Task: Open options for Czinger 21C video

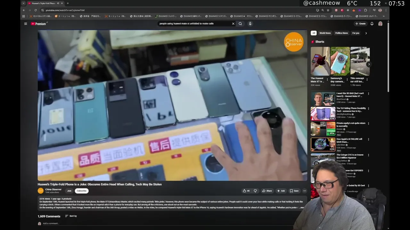Action: pyautogui.click(x=368, y=155)
